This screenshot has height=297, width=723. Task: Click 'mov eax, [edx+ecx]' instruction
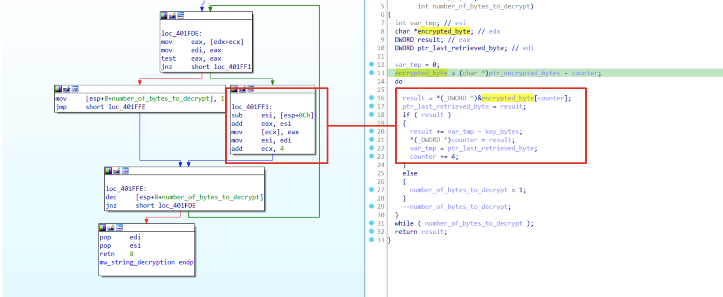click(202, 42)
